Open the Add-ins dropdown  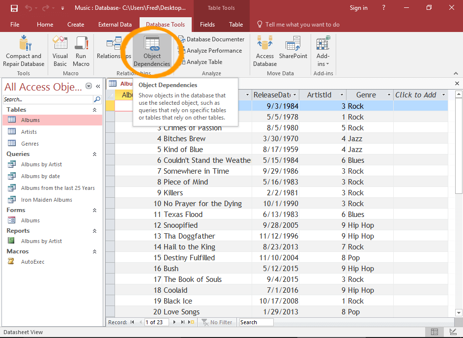[323, 51]
